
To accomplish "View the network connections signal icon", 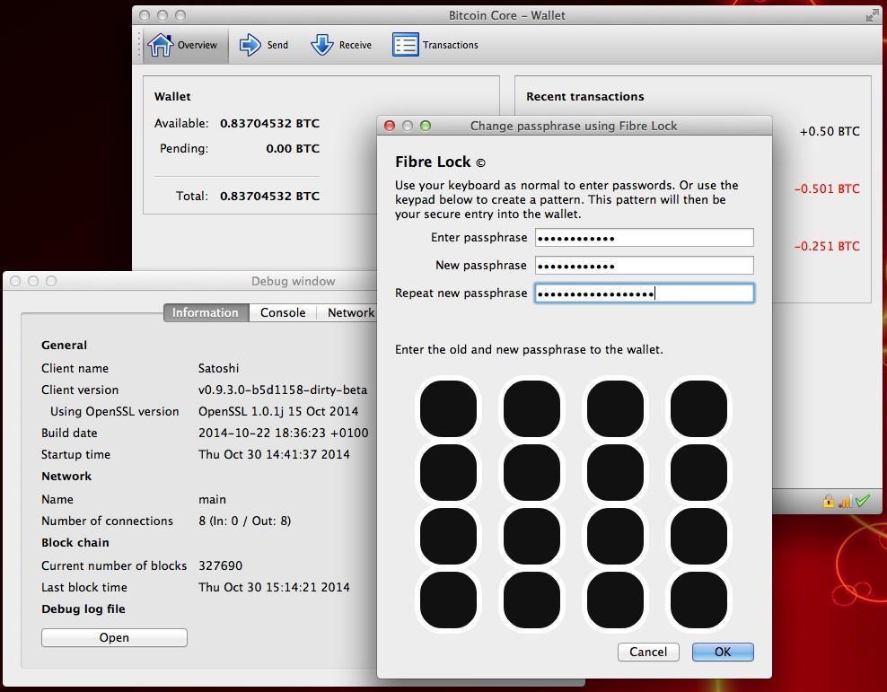I will pyautogui.click(x=845, y=501).
